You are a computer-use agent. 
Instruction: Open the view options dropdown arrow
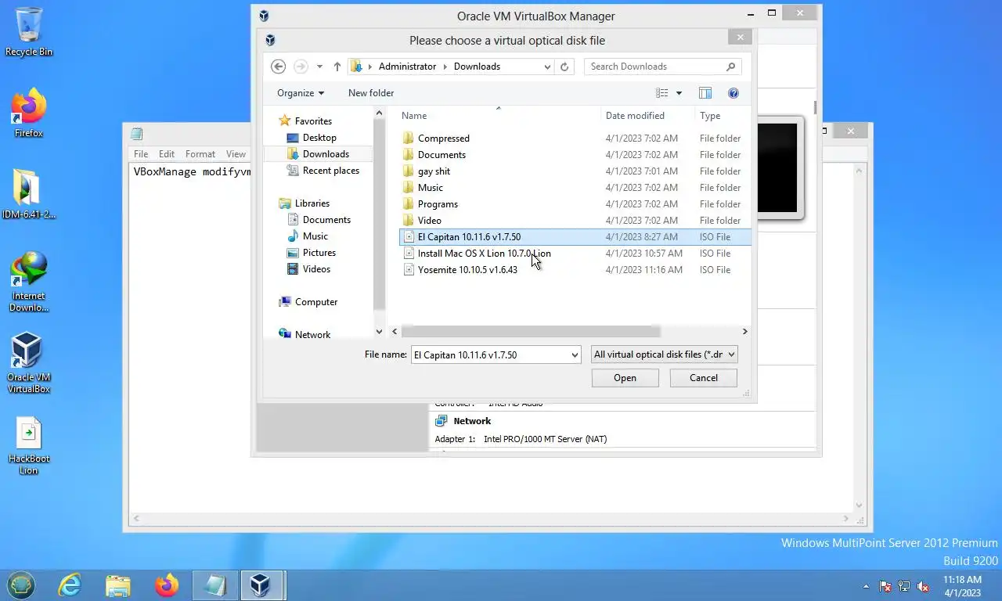679,93
